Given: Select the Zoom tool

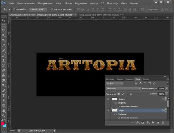Looking at the screenshot, I should pos(3,116).
